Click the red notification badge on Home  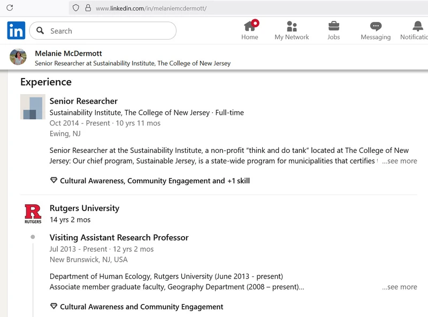coord(255,23)
